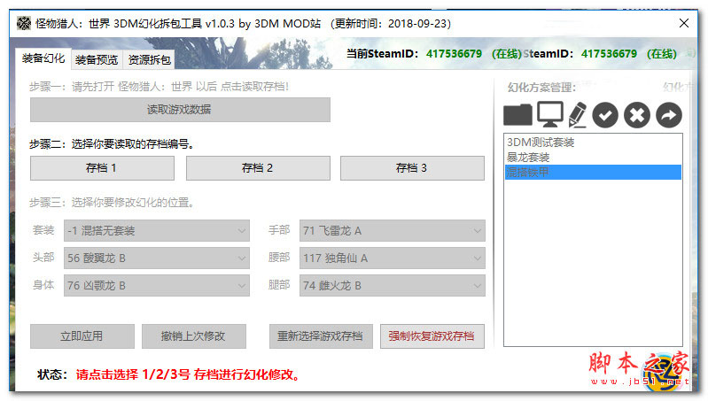Open the 装备预览 tab

click(x=97, y=59)
